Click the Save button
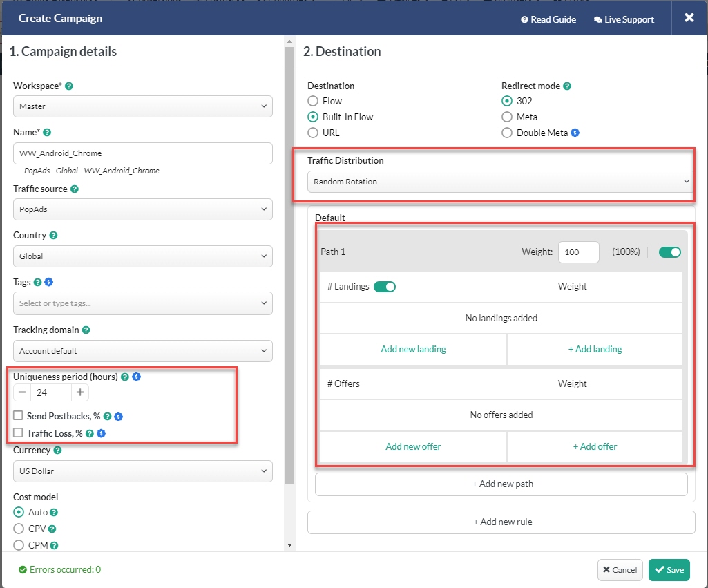 [669, 570]
